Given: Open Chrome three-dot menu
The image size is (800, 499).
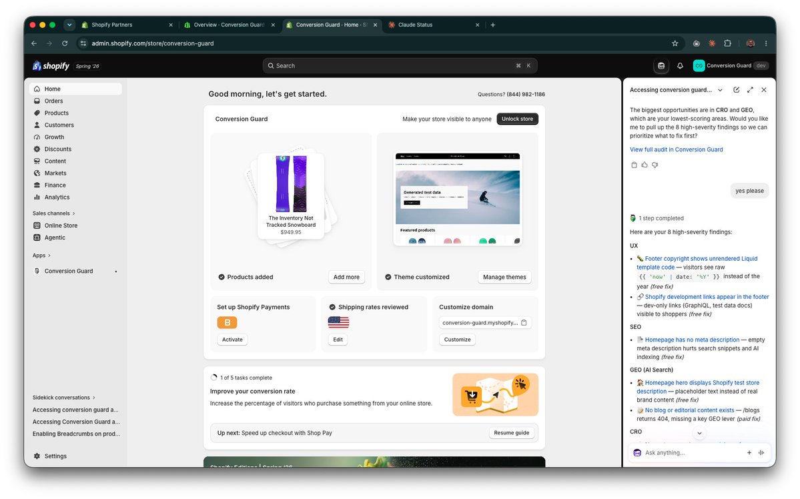Looking at the screenshot, I should tap(766, 44).
